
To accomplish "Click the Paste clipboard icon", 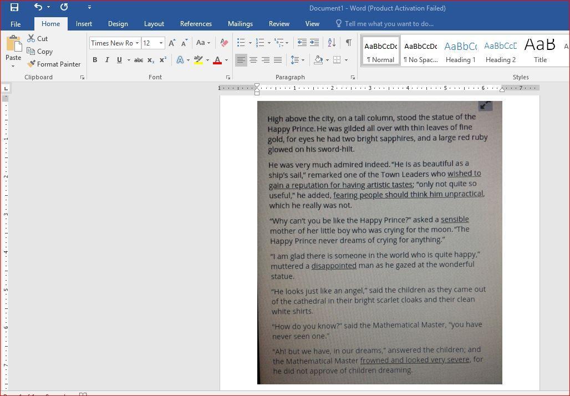I will [13, 44].
